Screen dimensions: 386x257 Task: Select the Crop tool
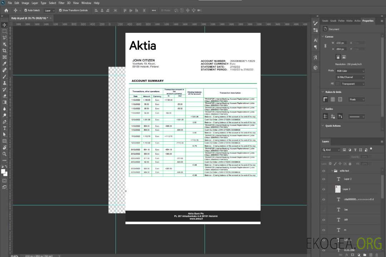[x=4, y=51]
